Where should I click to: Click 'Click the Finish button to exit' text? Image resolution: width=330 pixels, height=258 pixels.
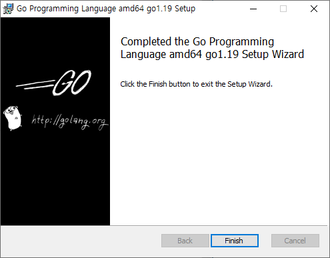click(196, 84)
